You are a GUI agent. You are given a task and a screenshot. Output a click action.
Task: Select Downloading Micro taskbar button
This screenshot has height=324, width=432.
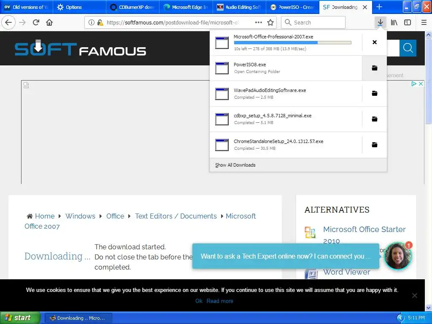click(x=78, y=318)
